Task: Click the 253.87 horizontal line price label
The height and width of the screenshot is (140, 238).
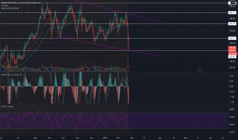Action: coord(232,57)
